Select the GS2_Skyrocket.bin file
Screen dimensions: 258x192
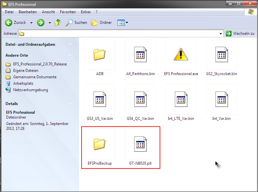222,55
